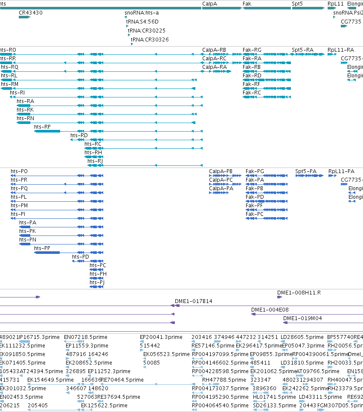Image resolution: width=363 pixels, height=412 pixels.
Task: Select RP004195290.5prime EST label
Action: pos(220,397)
